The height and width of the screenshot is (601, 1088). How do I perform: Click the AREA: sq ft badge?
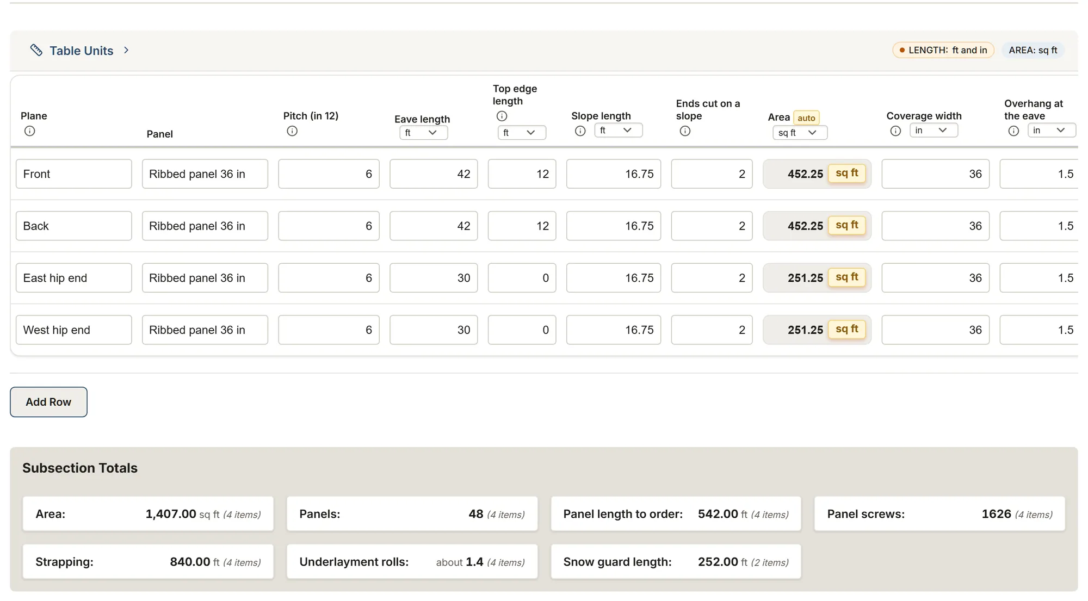click(1033, 50)
